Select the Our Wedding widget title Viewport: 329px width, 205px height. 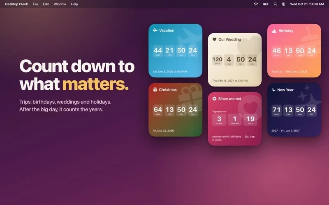(229, 39)
